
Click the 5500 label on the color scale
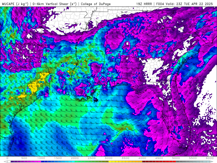click(193, 158)
